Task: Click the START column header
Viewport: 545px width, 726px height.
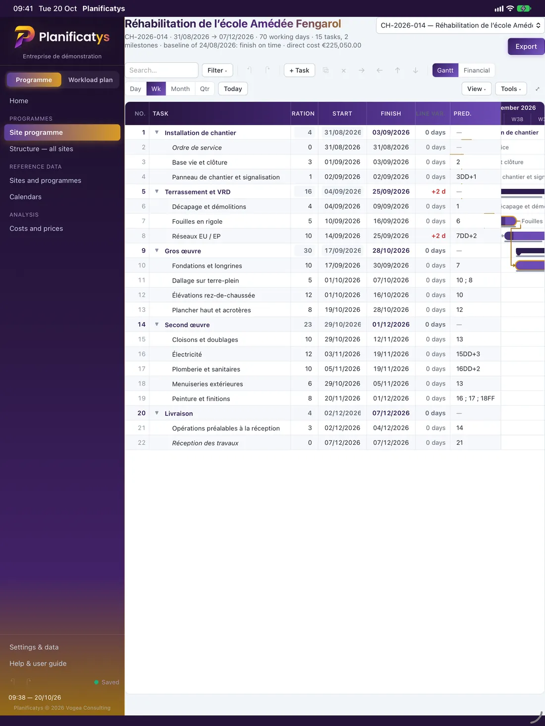Action: (x=342, y=113)
